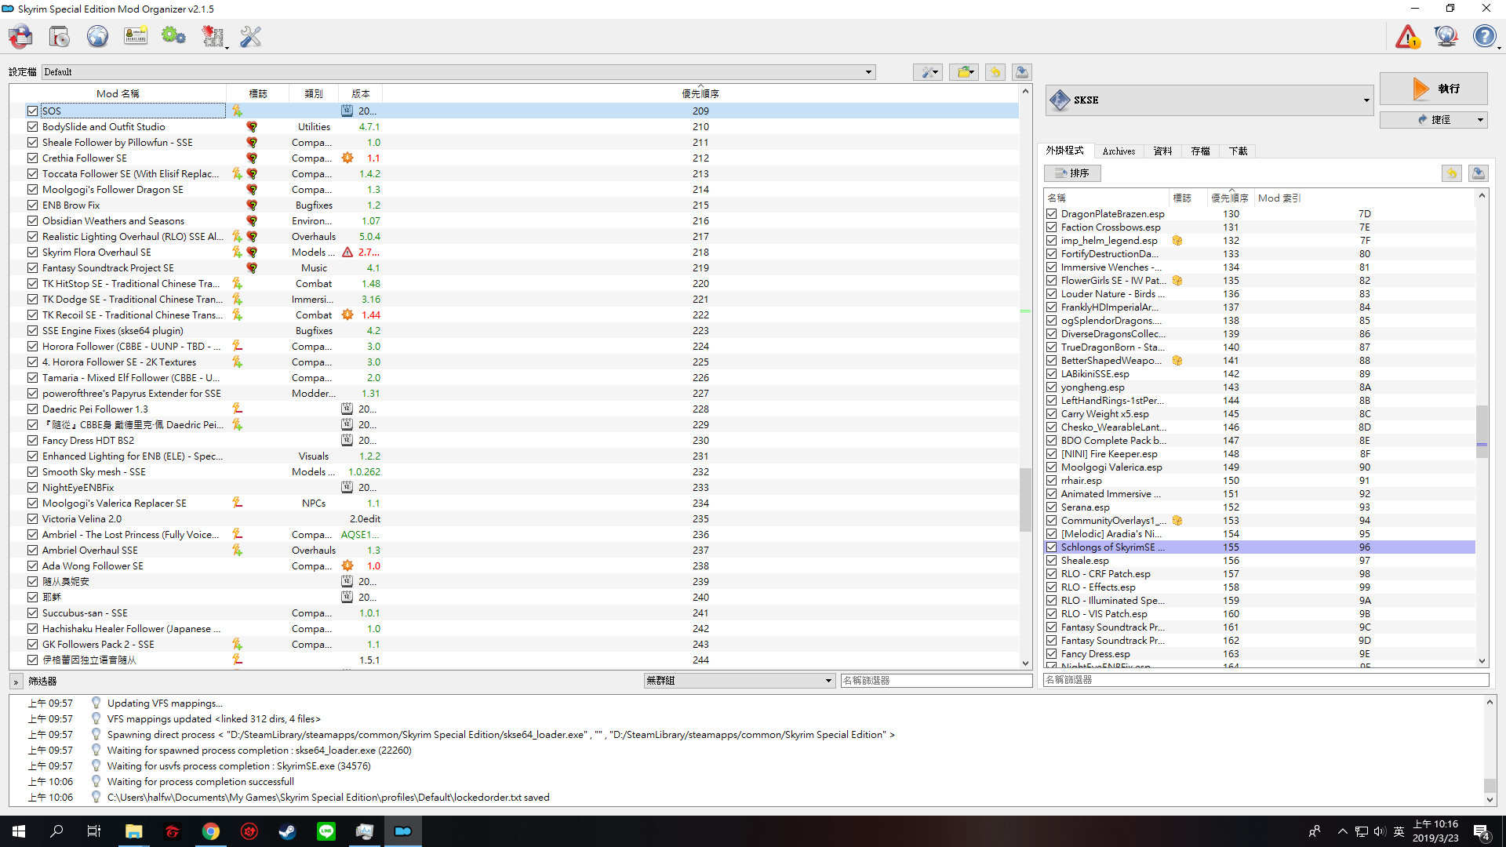This screenshot has width=1506, height=847.
Task: Open the help question mark icon
Action: point(1484,37)
